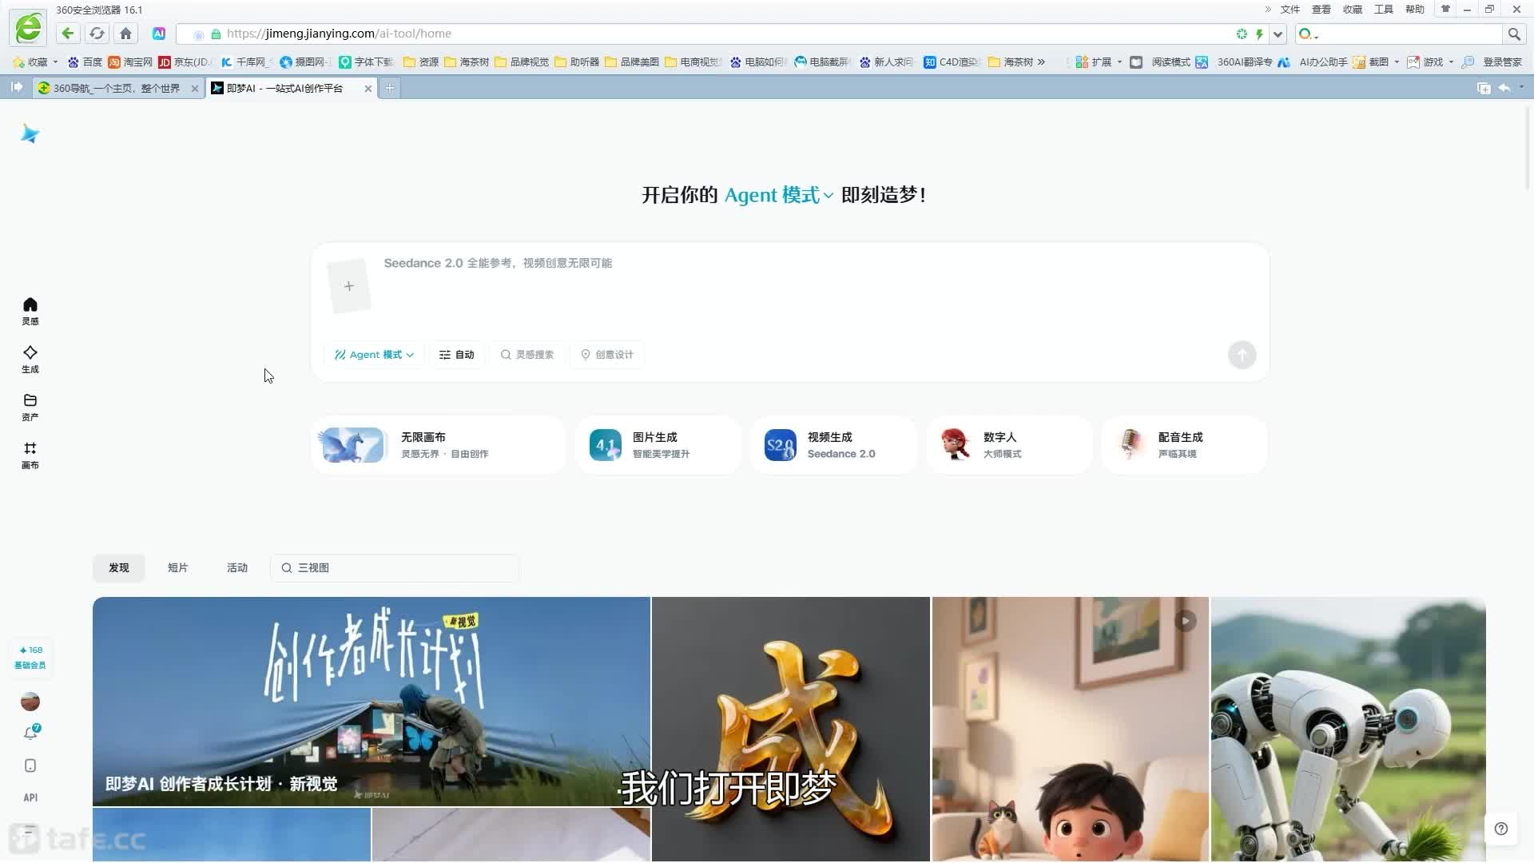Expand the Agent 模式 dropdown in prompt box
The height and width of the screenshot is (863, 1534).
pos(374,355)
